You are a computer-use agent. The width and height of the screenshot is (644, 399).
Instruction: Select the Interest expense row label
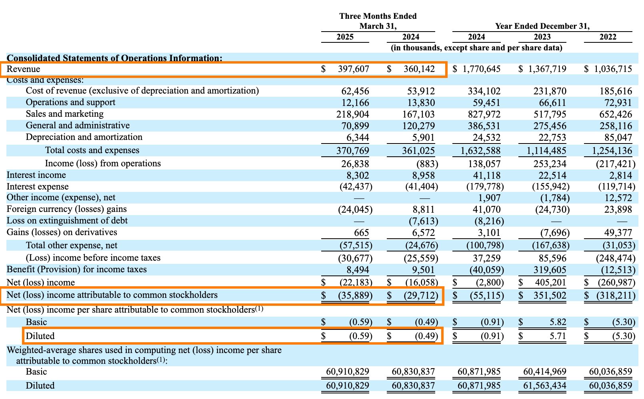tap(38, 187)
